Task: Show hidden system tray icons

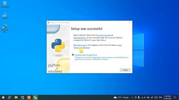Action: pos(132,97)
